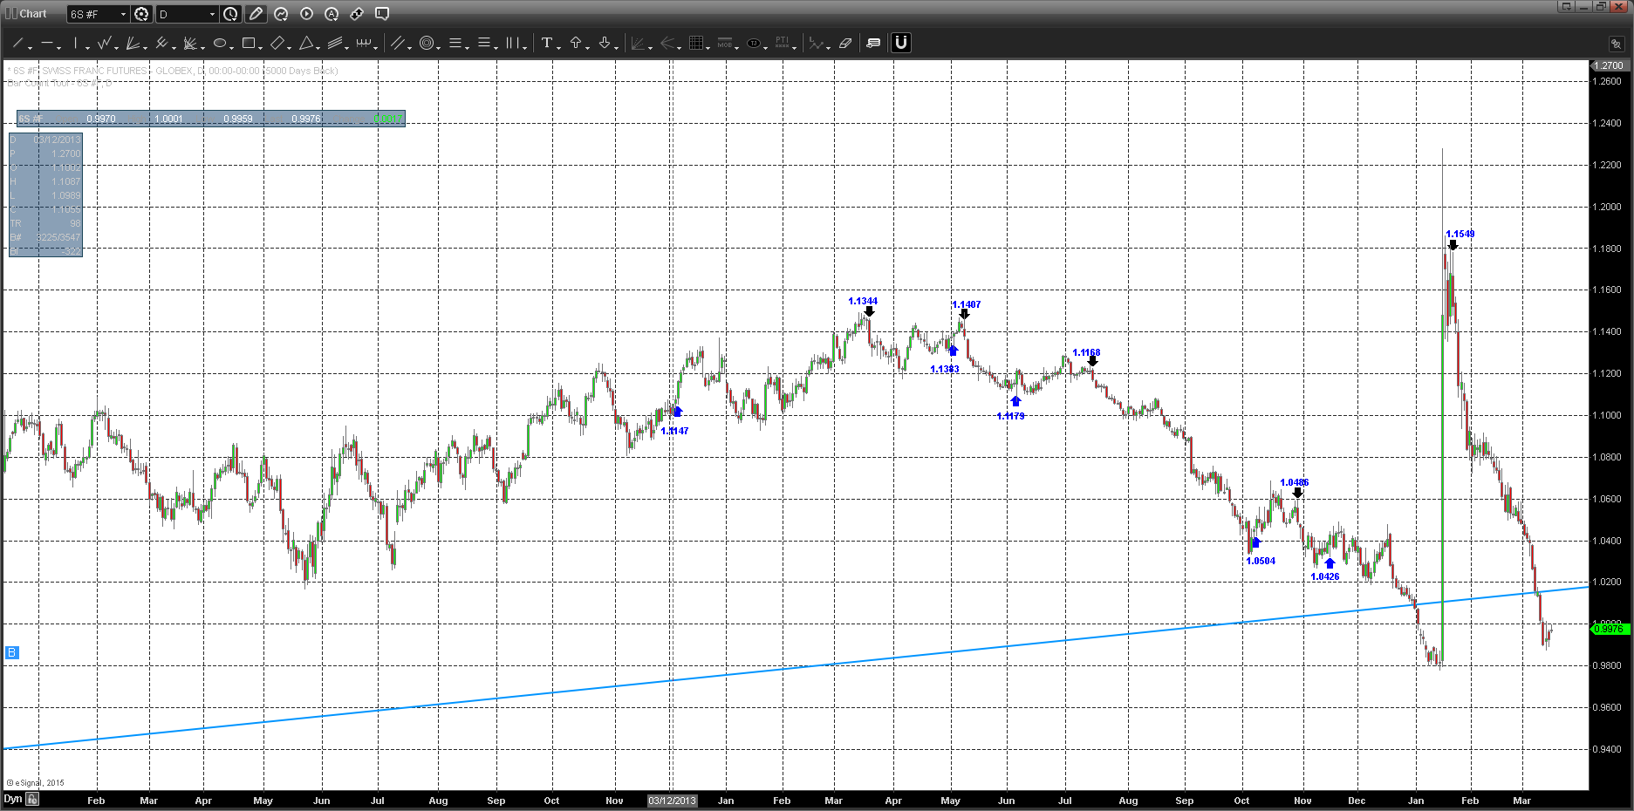Click the 03/12/2013 date marker on axis
Image resolution: width=1634 pixels, height=811 pixels.
tap(673, 801)
